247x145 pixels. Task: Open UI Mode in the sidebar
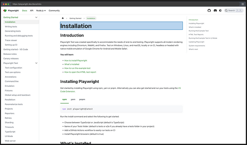[9, 136]
